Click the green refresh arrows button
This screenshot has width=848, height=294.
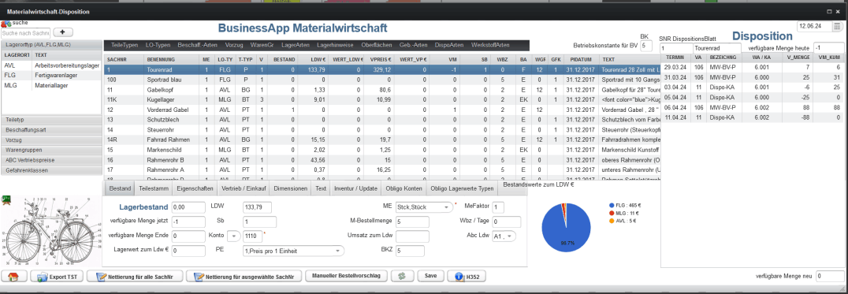[402, 276]
